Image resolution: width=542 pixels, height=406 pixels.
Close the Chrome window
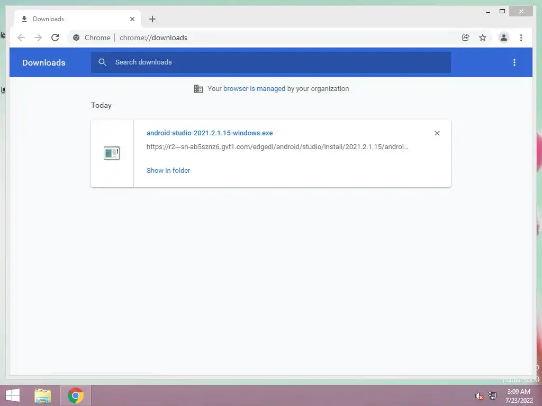pyautogui.click(x=521, y=12)
